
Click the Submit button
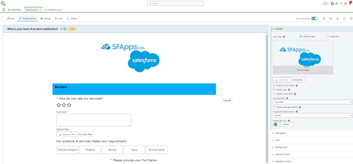227,101
